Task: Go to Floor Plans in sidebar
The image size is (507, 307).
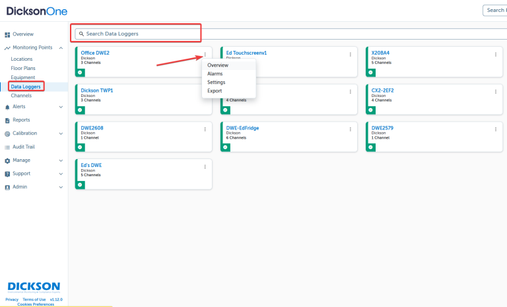Action: 24,68
